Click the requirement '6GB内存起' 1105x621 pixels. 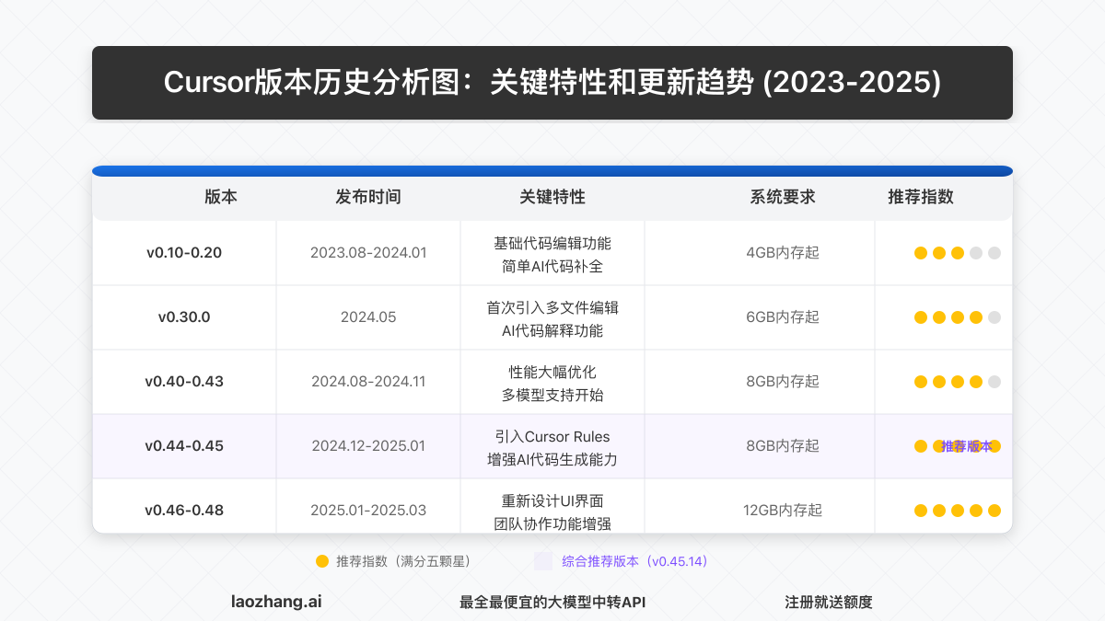[x=783, y=317]
